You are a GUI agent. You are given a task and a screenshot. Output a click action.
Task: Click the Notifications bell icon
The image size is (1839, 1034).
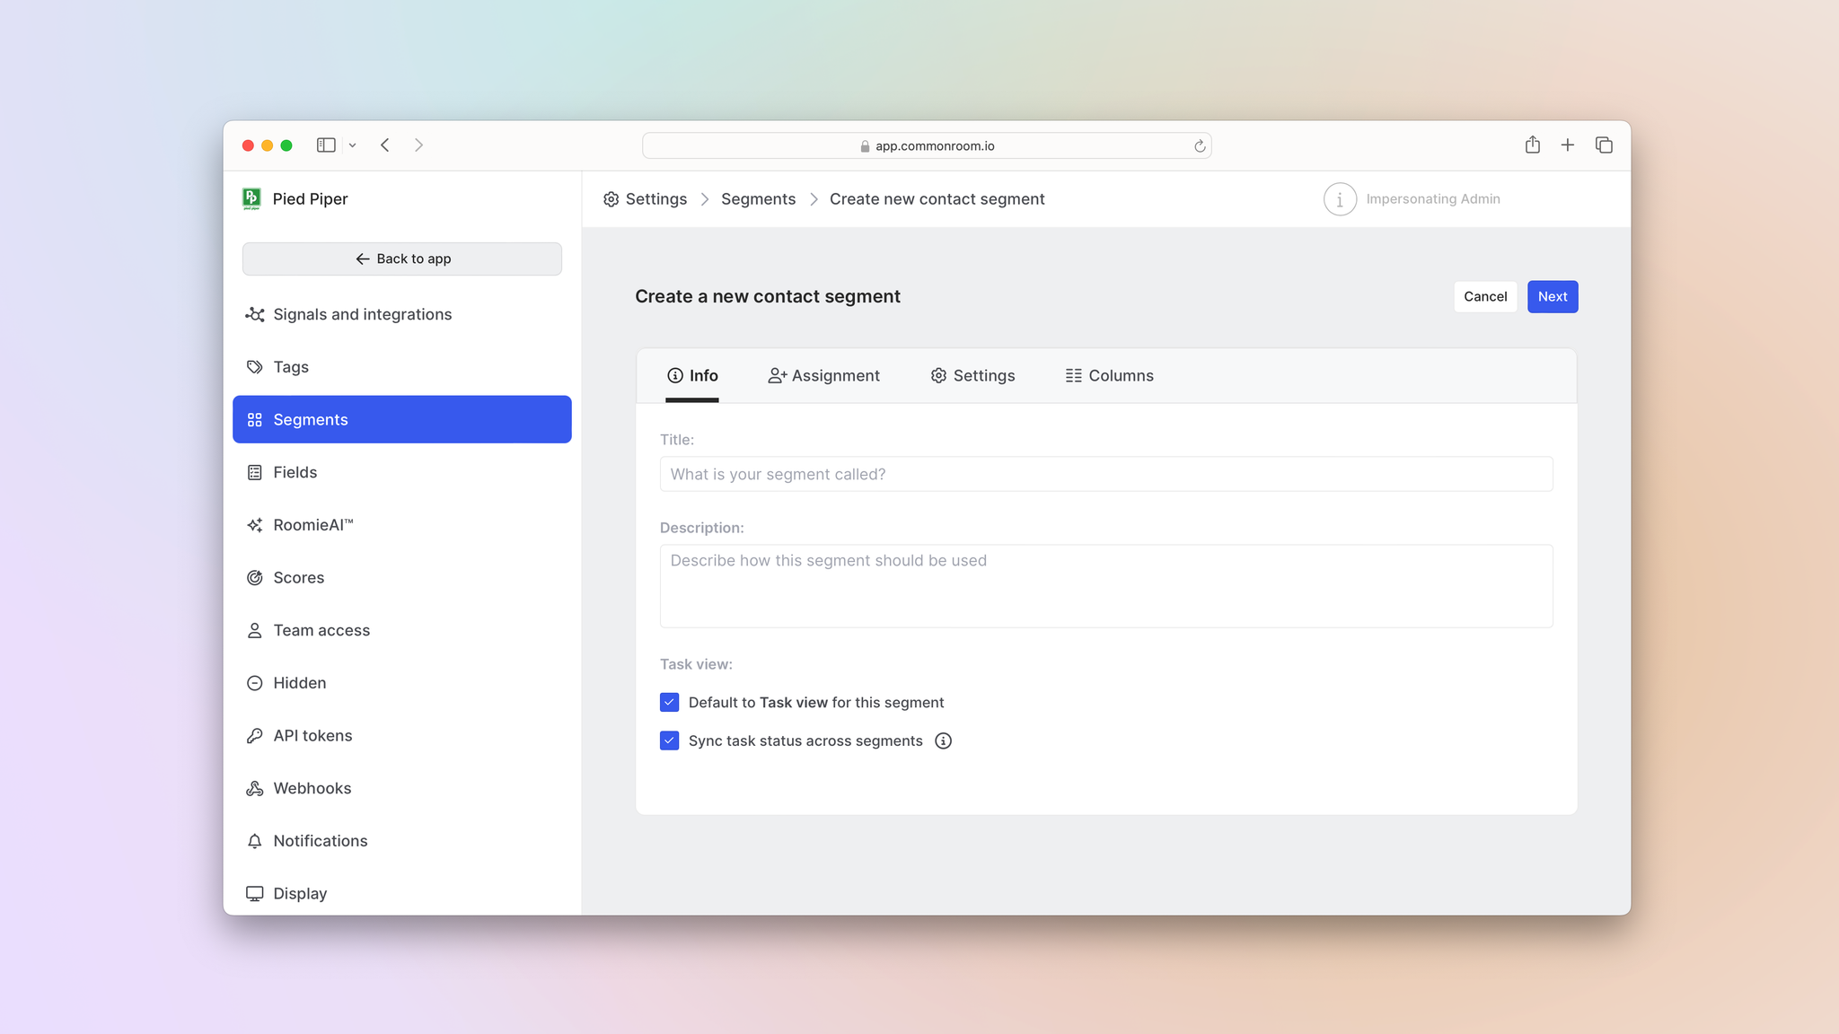tap(255, 841)
